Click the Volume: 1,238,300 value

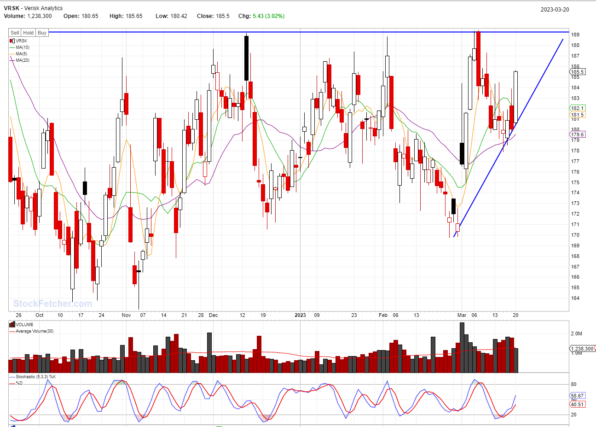pyautogui.click(x=28, y=16)
